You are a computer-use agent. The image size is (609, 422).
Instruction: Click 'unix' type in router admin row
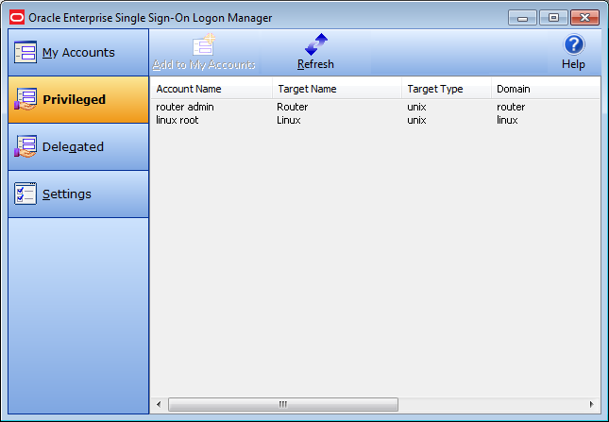click(x=416, y=107)
